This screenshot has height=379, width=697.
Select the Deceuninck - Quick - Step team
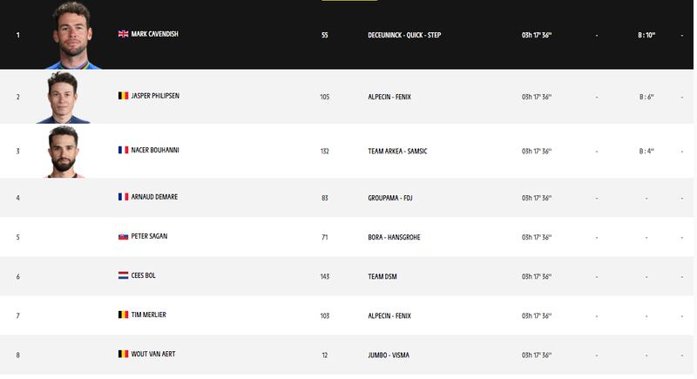[x=404, y=35]
